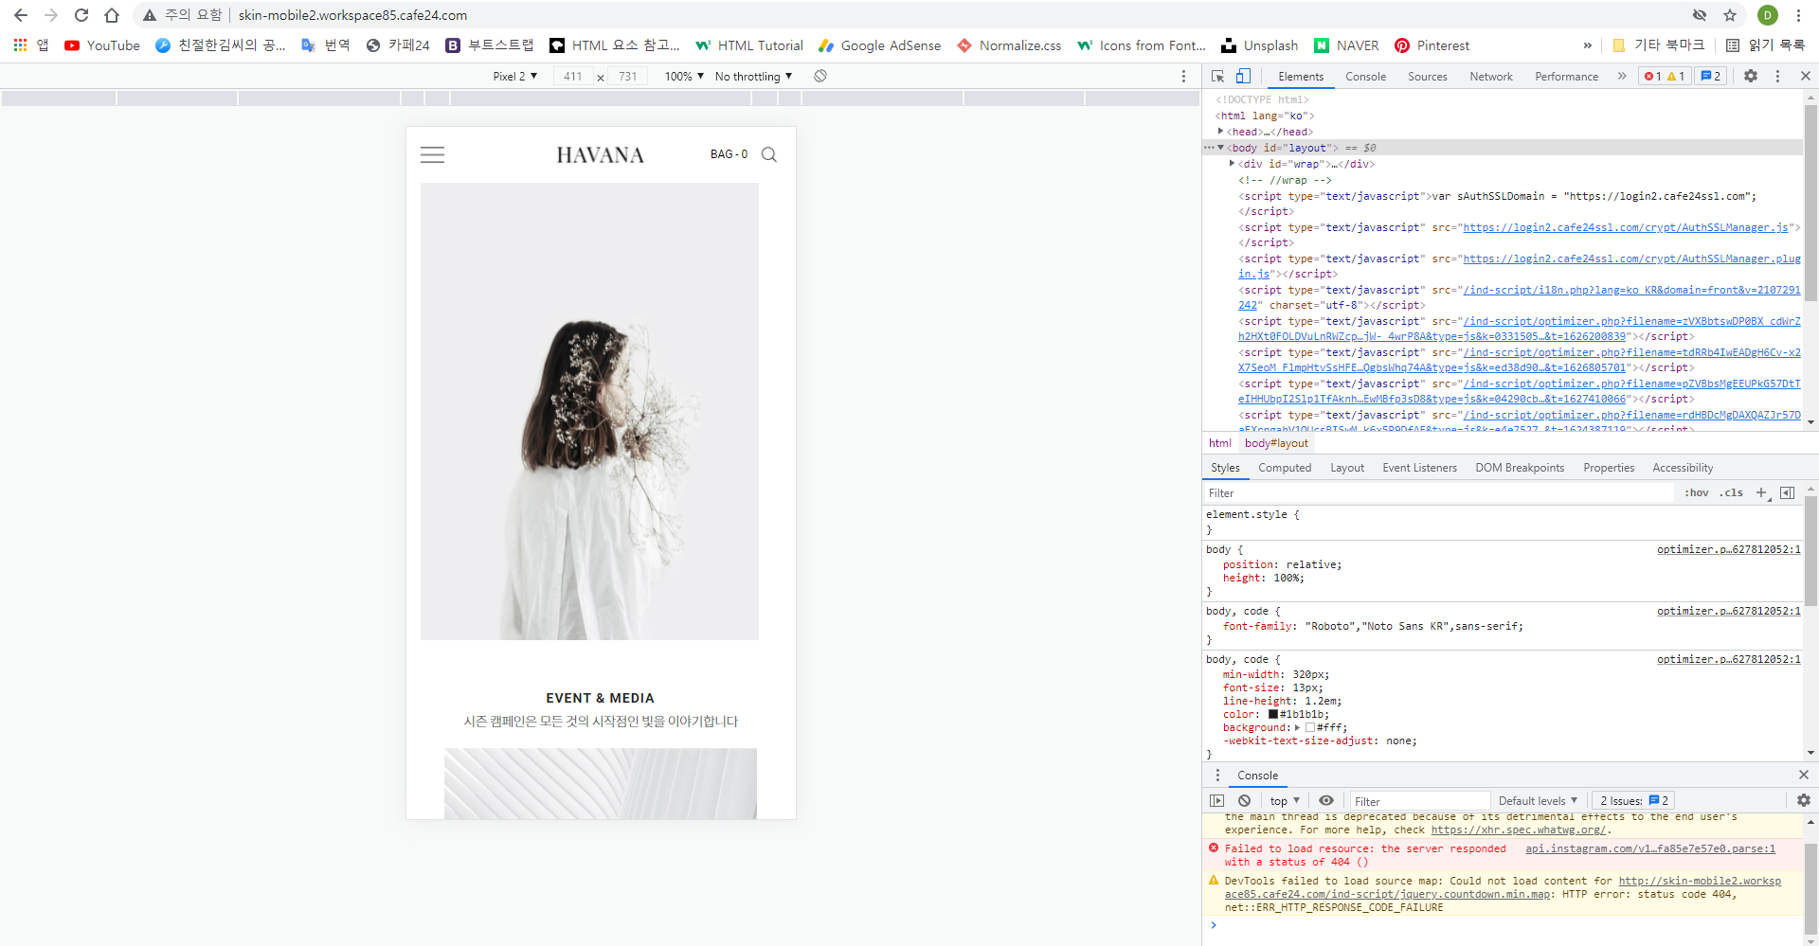The width and height of the screenshot is (1819, 946).
Task: Toggle the :hov element state button
Action: (x=1697, y=493)
